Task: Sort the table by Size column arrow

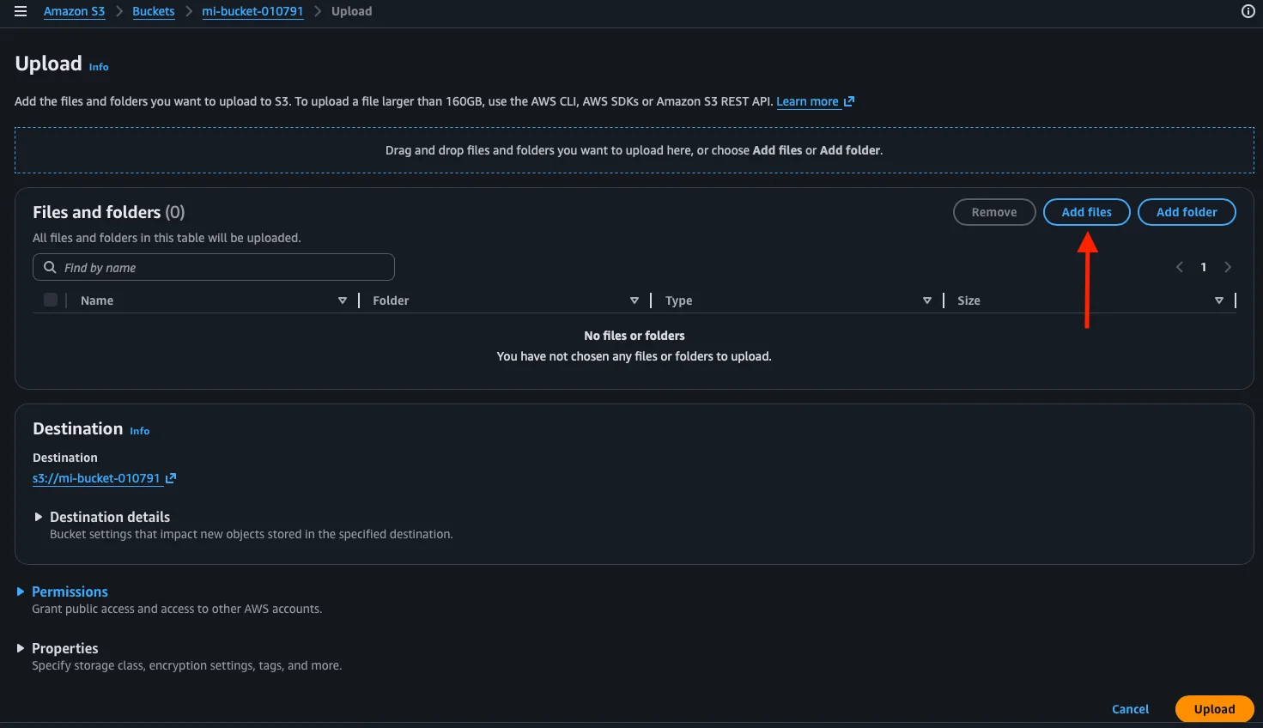Action: click(x=1219, y=300)
